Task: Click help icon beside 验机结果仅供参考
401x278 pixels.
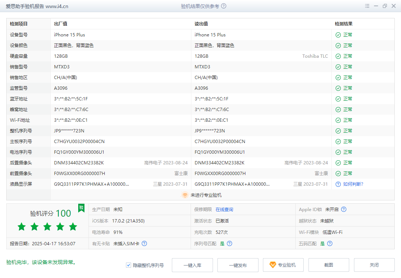Action: click(x=224, y=6)
